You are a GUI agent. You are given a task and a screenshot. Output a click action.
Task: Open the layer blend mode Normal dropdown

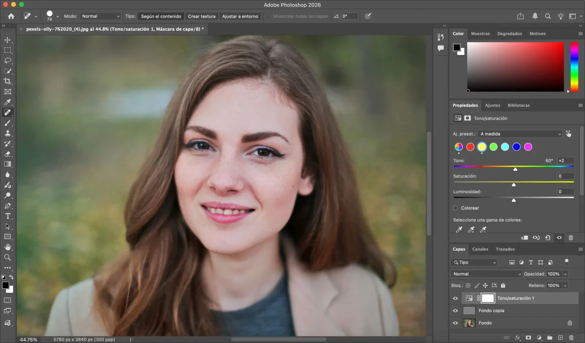pyautogui.click(x=486, y=274)
